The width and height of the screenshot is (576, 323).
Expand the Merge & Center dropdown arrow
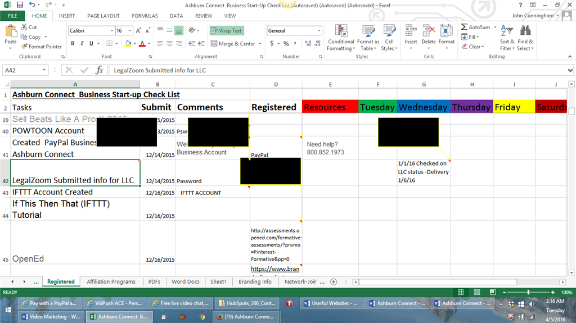[260, 44]
